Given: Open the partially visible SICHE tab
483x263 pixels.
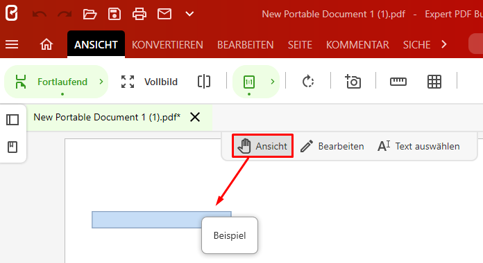Looking at the screenshot, I should [416, 45].
